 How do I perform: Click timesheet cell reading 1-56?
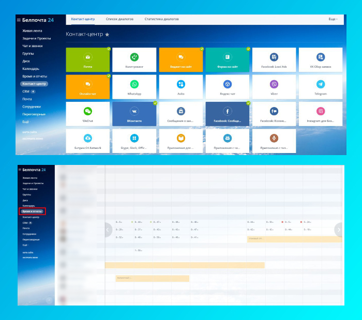click(x=138, y=250)
